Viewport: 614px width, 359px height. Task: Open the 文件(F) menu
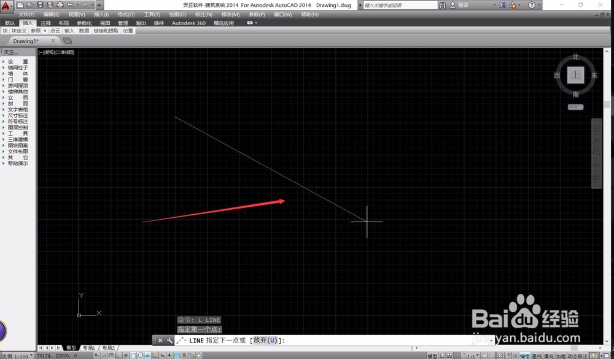click(26, 15)
